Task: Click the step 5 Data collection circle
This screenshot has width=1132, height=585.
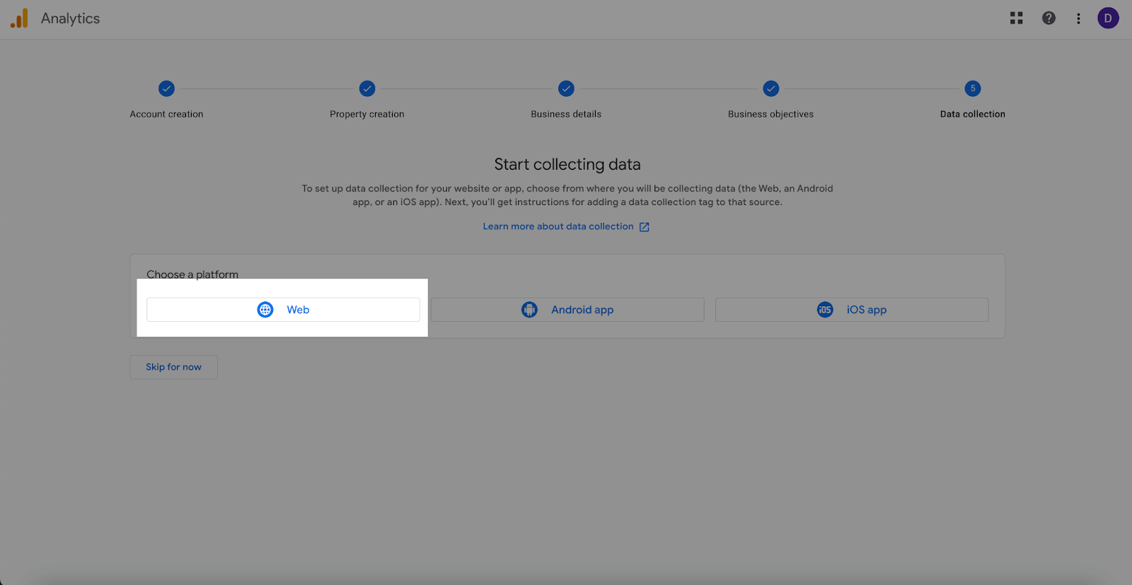Action: 973,88
